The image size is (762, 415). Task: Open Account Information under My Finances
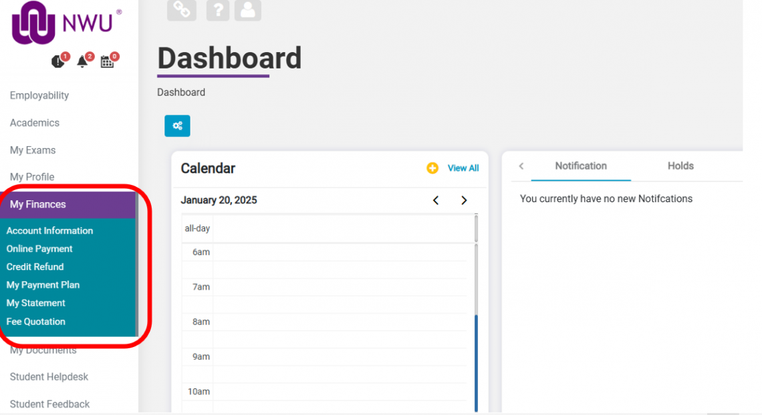49,231
